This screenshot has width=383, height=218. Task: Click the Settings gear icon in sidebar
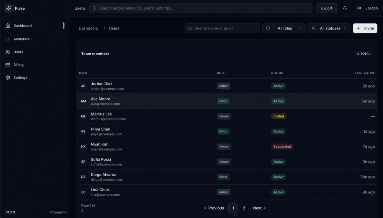tap(8, 78)
